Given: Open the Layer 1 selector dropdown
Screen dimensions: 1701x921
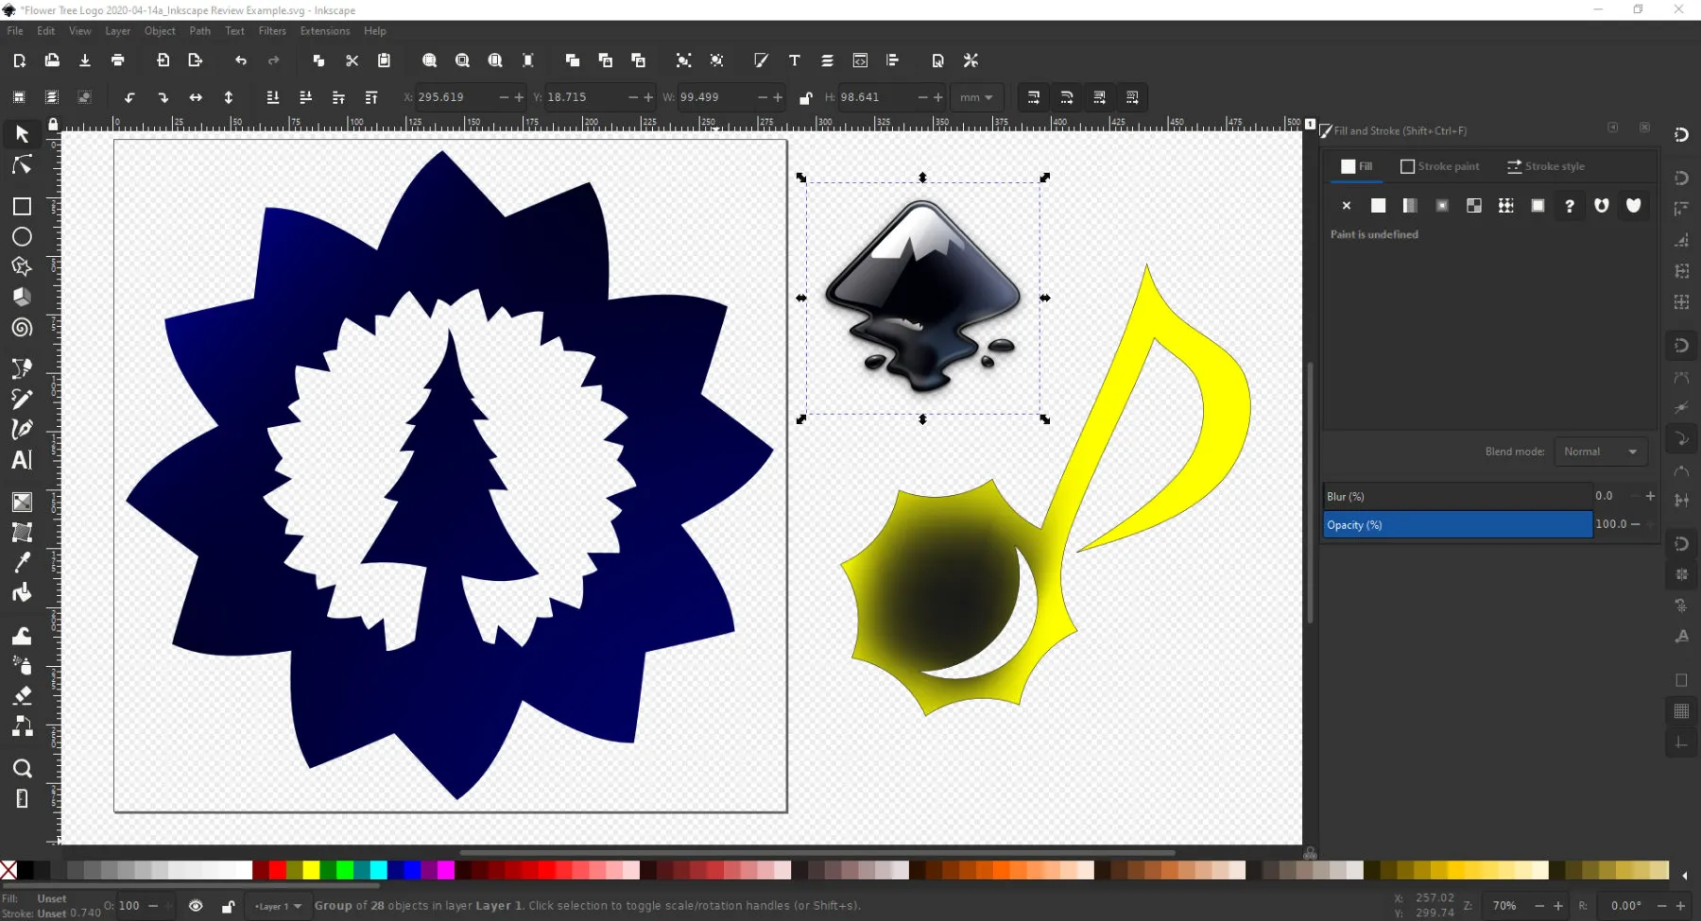Looking at the screenshot, I should tap(277, 906).
